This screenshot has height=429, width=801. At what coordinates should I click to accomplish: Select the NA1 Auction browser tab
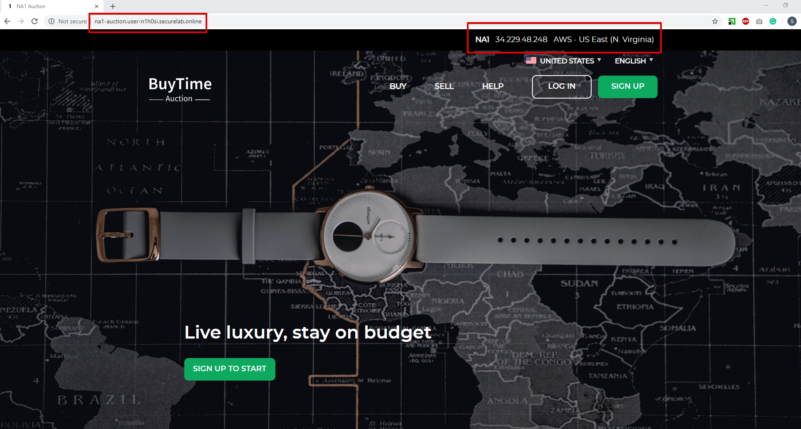(51, 6)
